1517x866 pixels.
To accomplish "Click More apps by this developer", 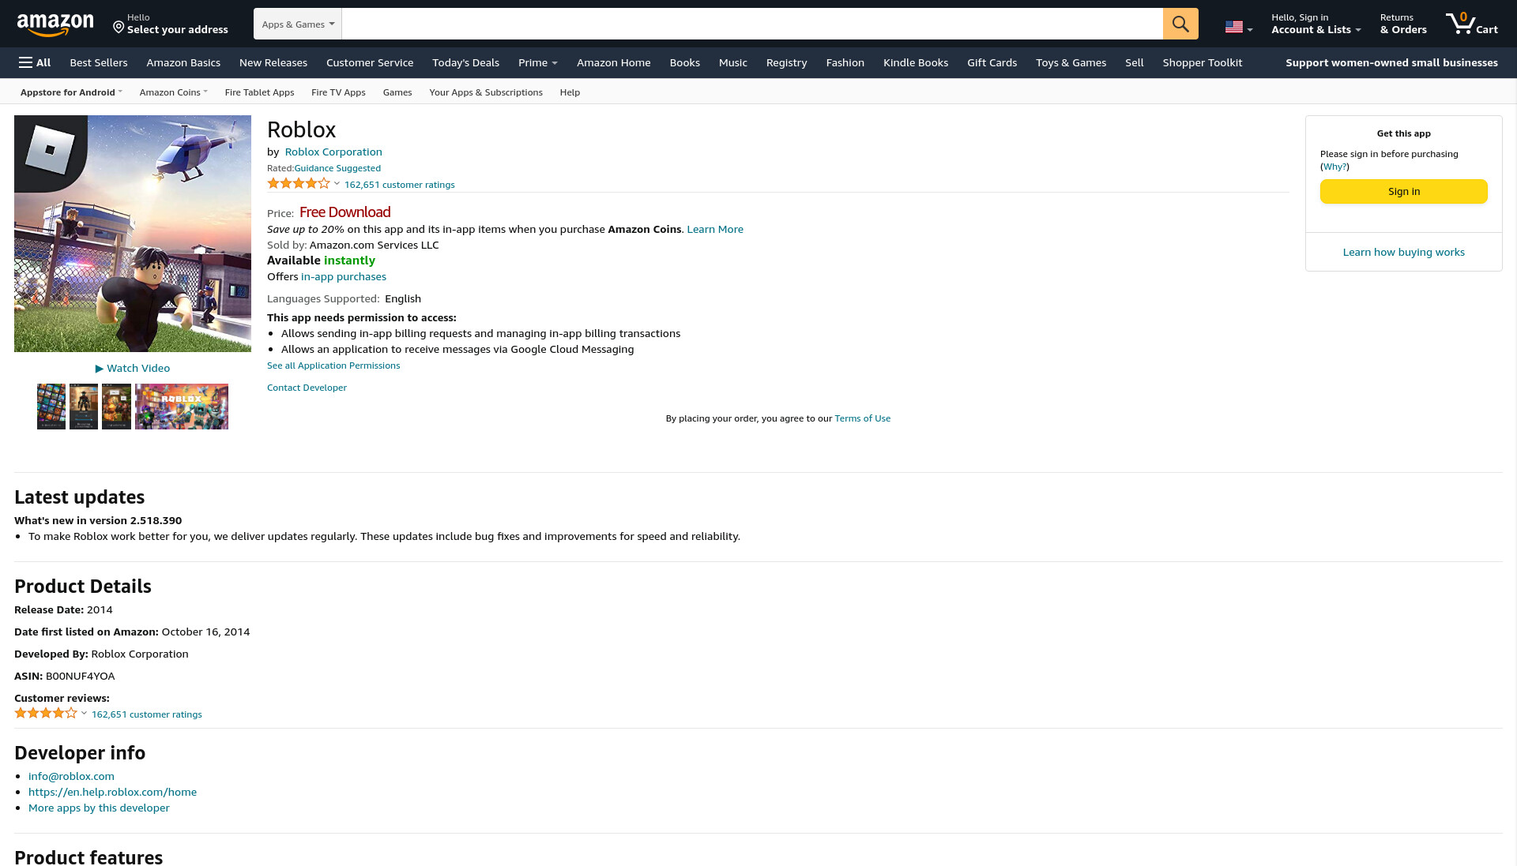I will pos(99,808).
